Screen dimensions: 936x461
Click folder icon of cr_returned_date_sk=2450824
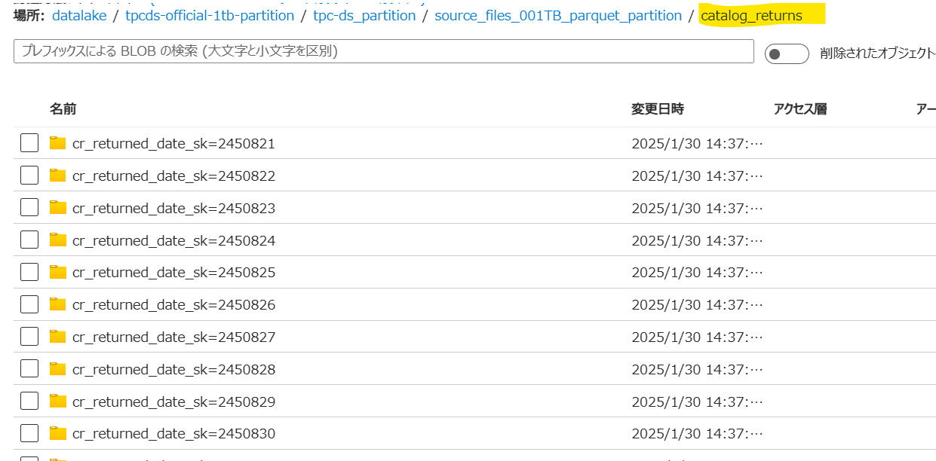pos(58,240)
